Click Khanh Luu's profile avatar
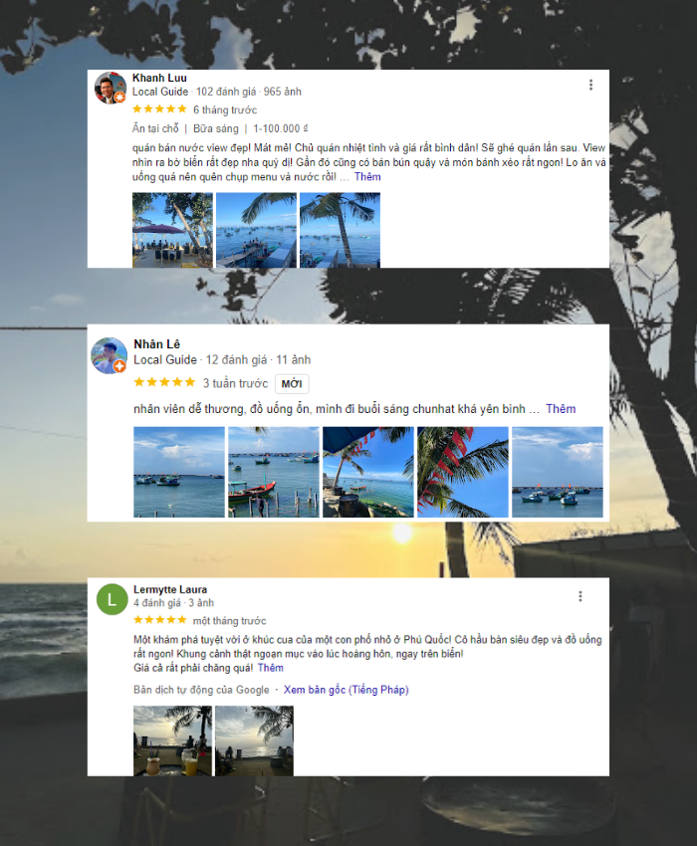This screenshot has width=697, height=846. 111,87
